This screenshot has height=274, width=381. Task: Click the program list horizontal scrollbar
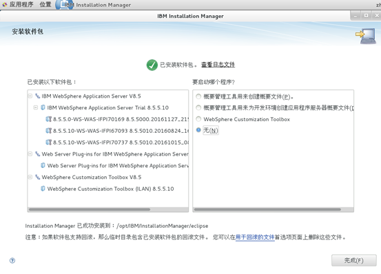[x=267, y=209]
